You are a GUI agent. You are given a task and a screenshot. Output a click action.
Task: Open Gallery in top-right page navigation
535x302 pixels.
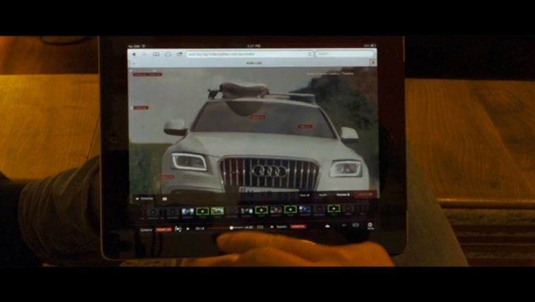click(x=335, y=73)
